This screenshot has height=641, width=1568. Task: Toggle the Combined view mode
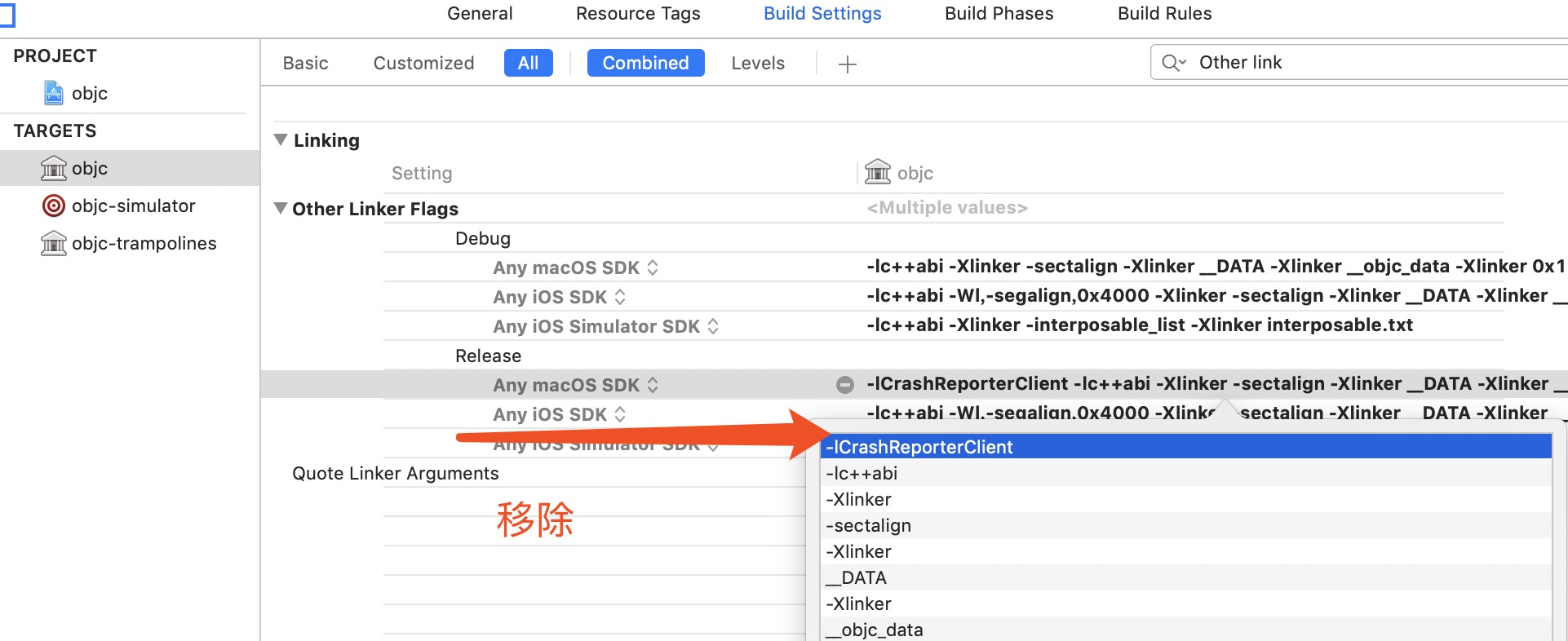coord(645,63)
